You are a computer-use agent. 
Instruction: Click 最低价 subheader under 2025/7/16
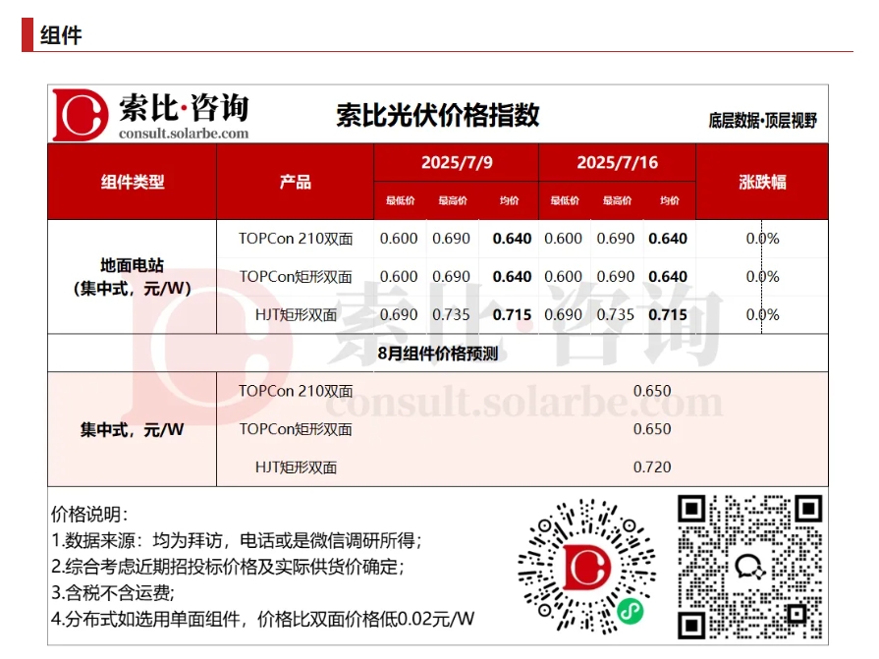point(565,200)
